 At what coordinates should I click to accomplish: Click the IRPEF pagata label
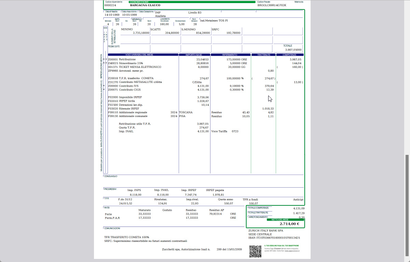point(215,190)
